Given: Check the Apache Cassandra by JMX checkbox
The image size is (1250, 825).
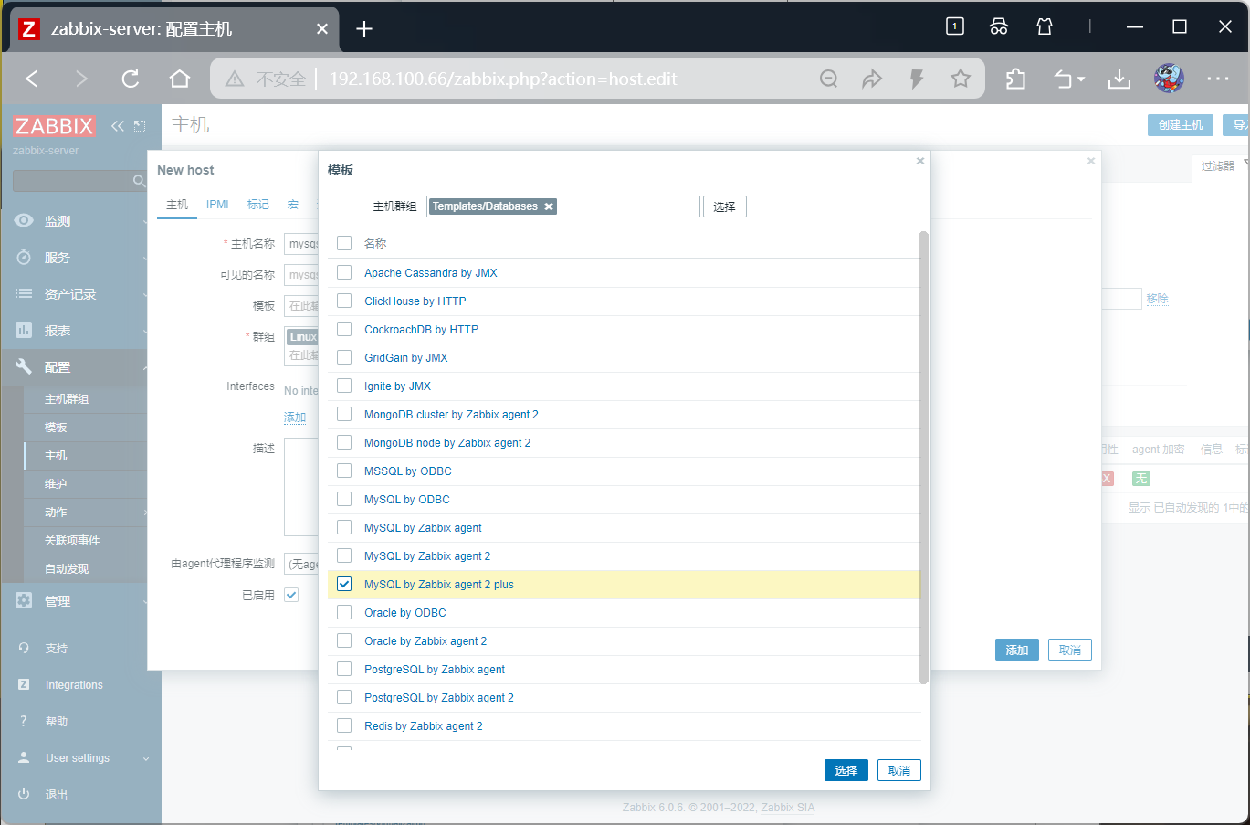Looking at the screenshot, I should coord(344,272).
